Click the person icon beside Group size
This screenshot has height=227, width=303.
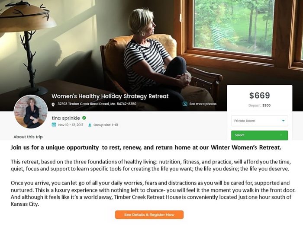pyautogui.click(x=90, y=125)
